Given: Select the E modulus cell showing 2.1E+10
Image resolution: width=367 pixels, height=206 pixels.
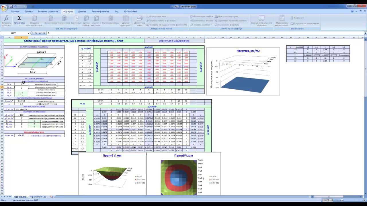Looking at the screenshot, I should tap(21, 101).
